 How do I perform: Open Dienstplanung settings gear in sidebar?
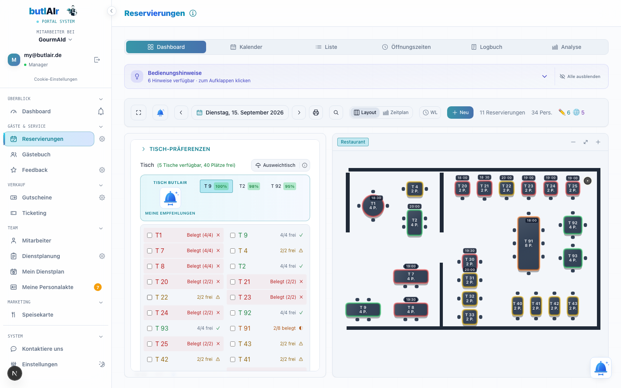click(x=102, y=256)
